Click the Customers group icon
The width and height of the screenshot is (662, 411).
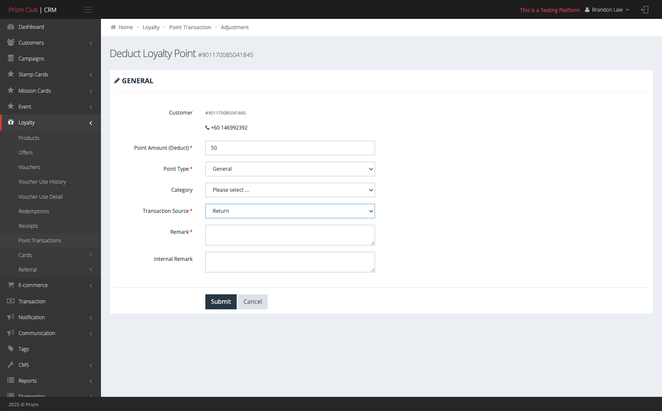pos(11,42)
